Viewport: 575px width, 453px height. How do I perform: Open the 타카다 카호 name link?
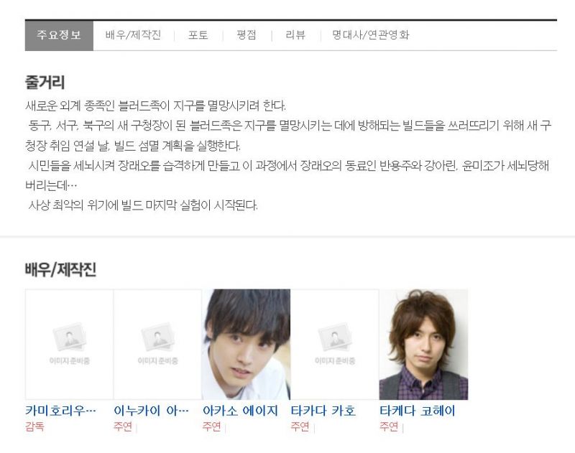(323, 411)
